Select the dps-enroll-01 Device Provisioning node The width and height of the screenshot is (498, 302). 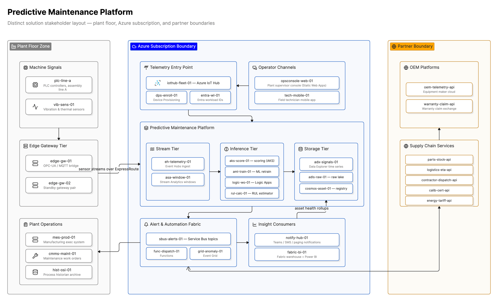[x=167, y=98]
